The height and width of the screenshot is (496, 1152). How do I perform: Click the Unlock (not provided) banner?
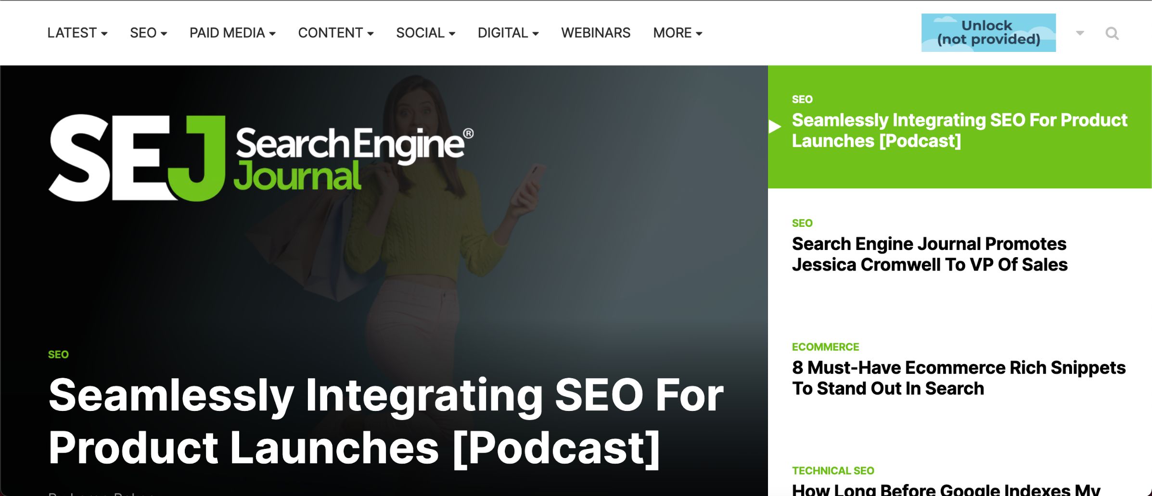[x=988, y=33]
